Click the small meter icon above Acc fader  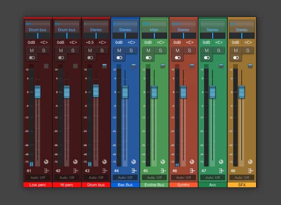(221, 66)
